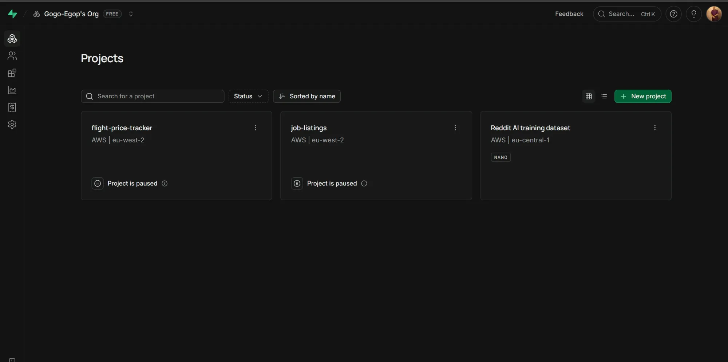Open the Billing sidebar icon

(x=12, y=107)
